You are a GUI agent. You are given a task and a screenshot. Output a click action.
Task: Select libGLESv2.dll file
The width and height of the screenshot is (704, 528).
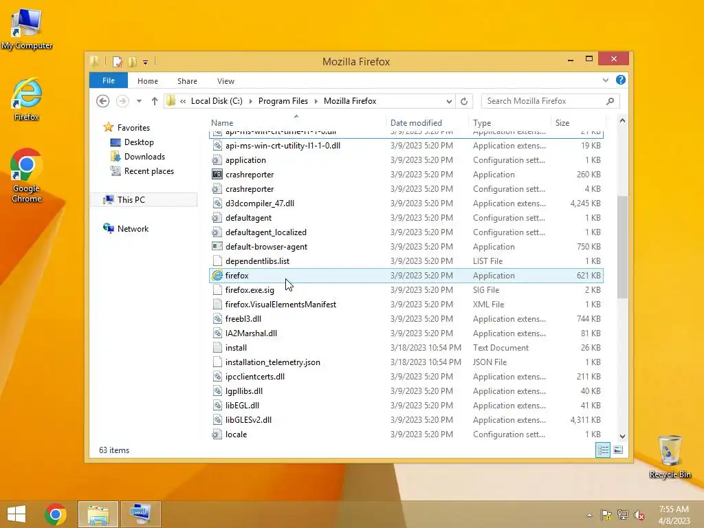(x=406, y=420)
